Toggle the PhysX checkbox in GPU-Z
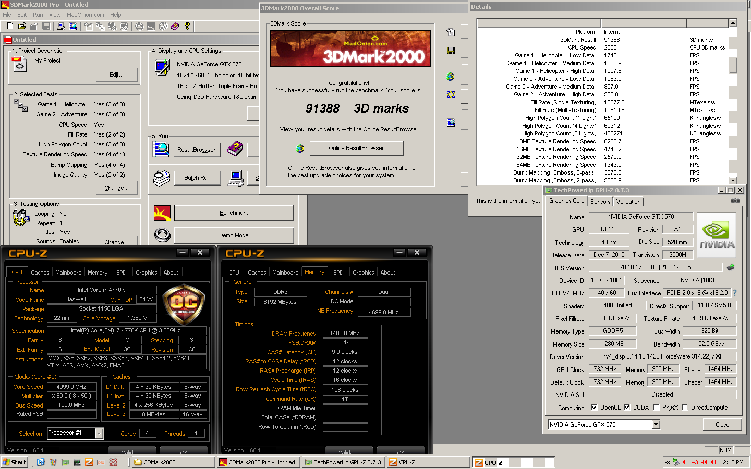 tap(656, 408)
